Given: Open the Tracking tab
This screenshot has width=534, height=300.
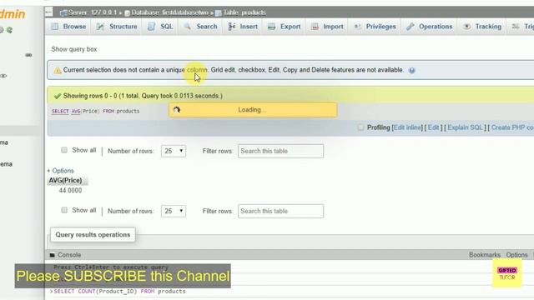Looking at the screenshot, I should (x=482, y=27).
